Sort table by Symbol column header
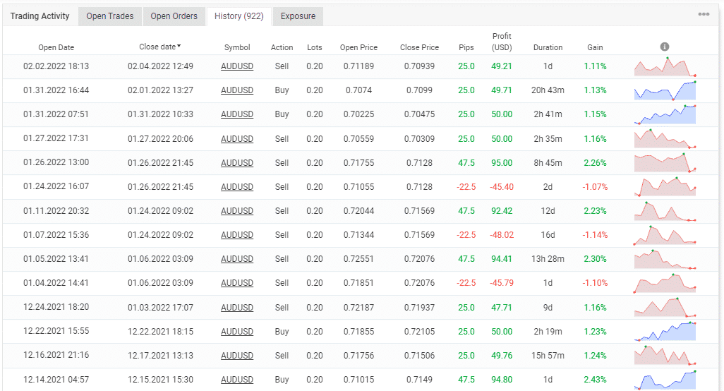 point(237,47)
